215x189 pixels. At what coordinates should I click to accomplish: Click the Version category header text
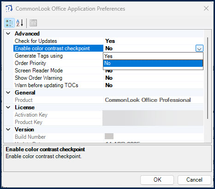tap(24, 130)
